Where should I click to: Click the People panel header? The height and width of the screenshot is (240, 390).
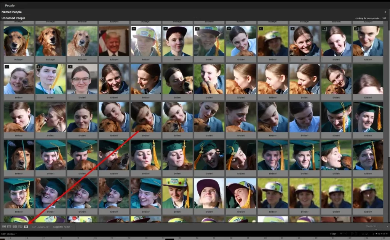10,5
